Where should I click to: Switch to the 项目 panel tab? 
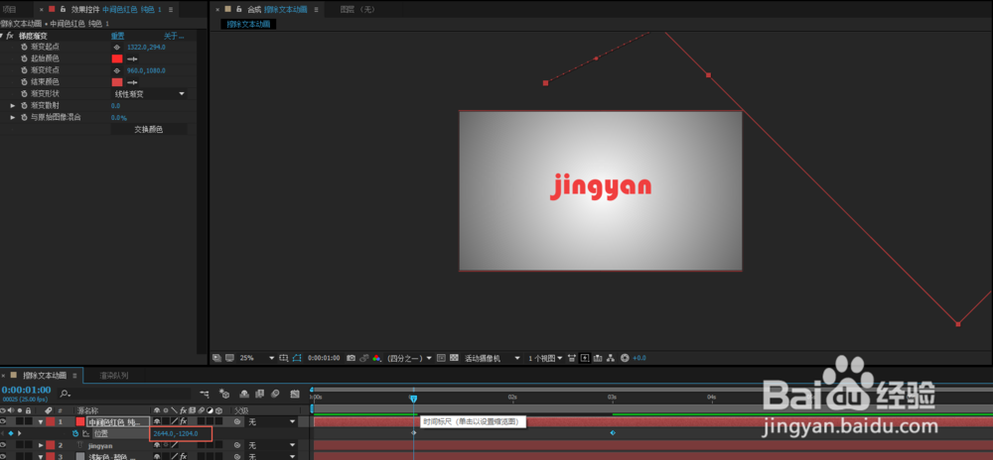[x=10, y=10]
